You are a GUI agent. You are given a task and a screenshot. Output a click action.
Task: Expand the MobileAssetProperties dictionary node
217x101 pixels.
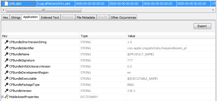pyautogui.click(x=2, y=97)
